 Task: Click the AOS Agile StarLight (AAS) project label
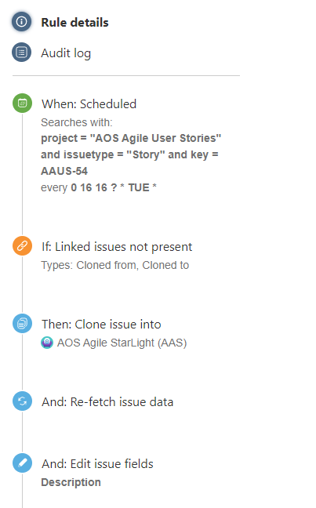tap(122, 343)
